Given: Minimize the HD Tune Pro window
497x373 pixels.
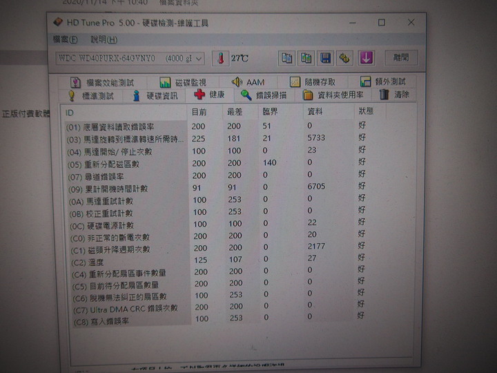Looking at the screenshot, I should pyautogui.click(x=353, y=23).
